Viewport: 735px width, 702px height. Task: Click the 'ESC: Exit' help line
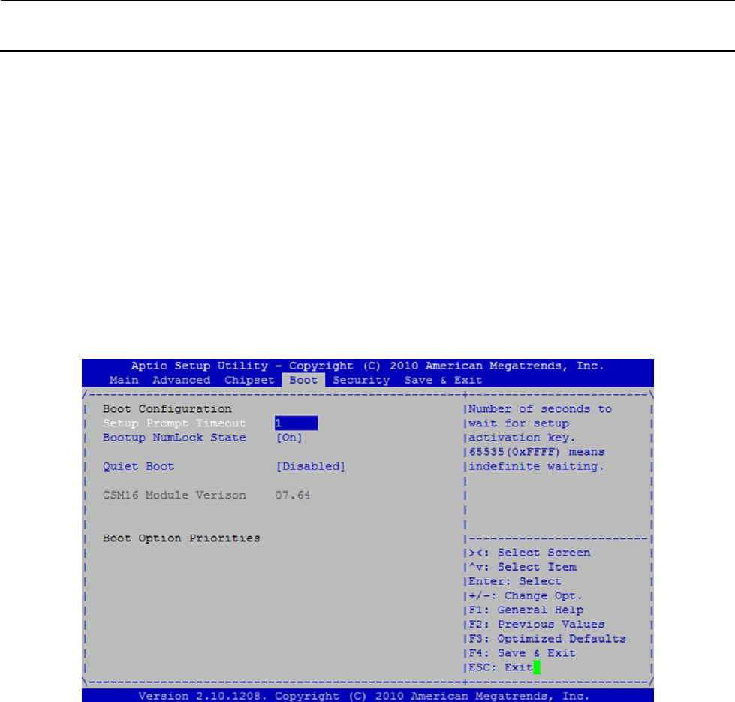click(501, 667)
